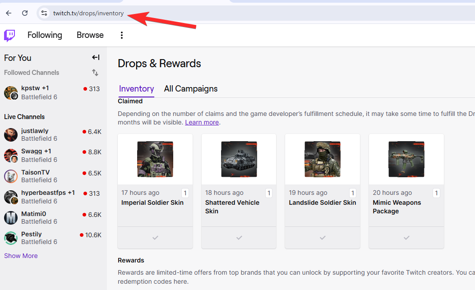Click kpstw channel avatar

pos(11,93)
